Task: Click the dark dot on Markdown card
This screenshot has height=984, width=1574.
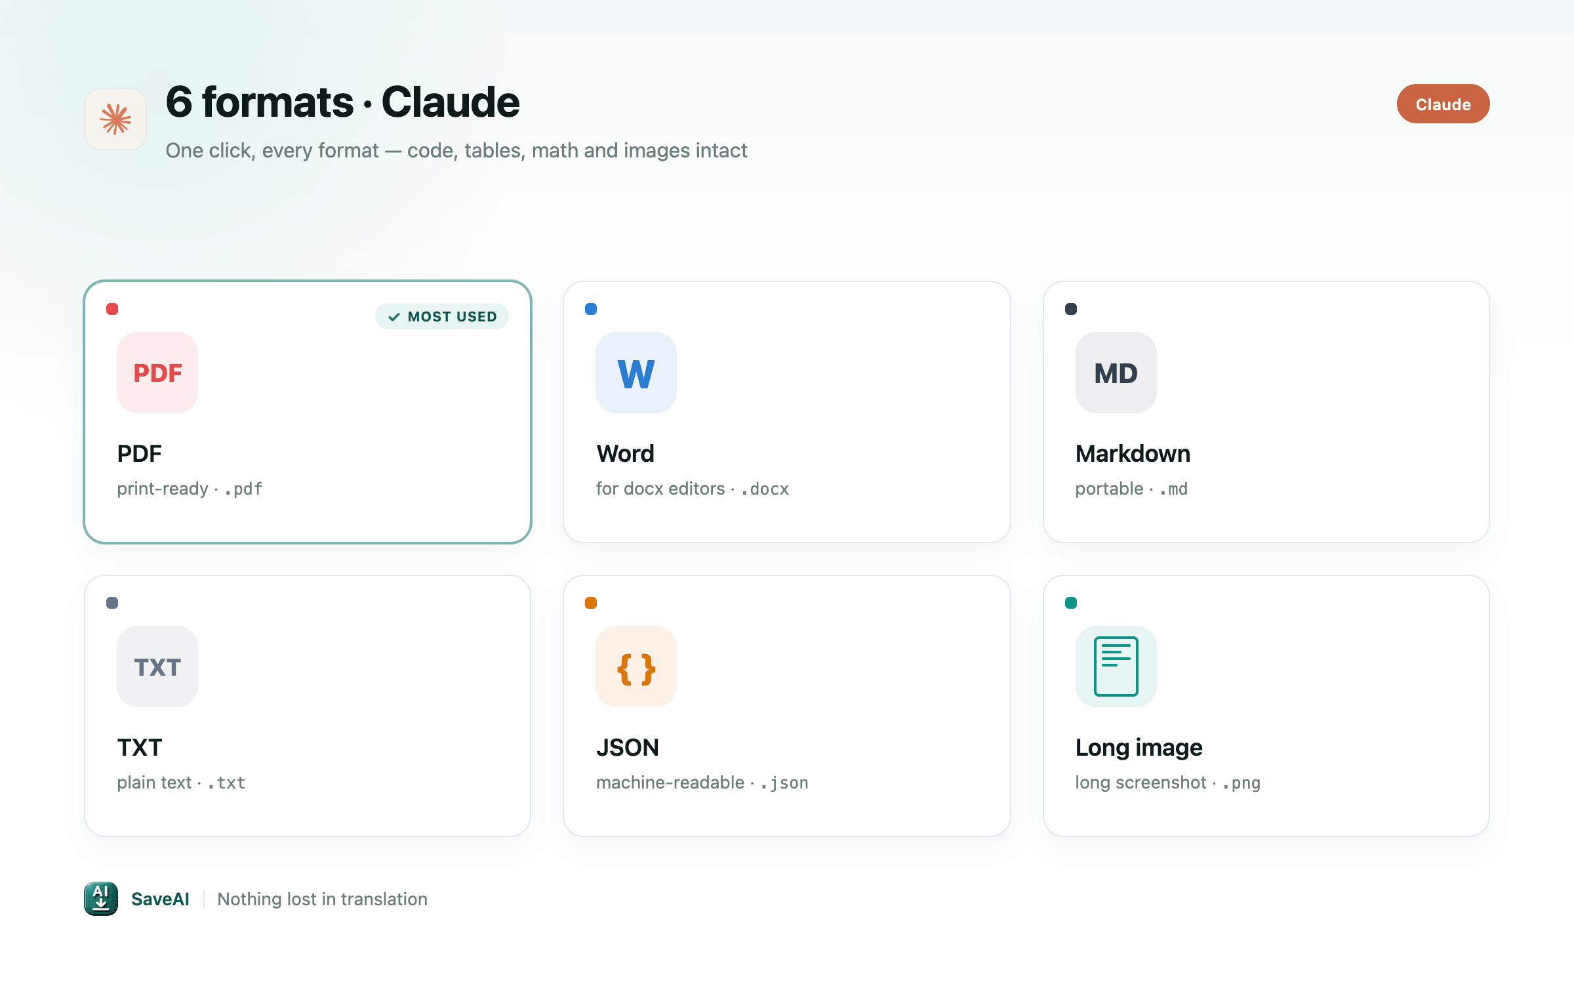Action: pyautogui.click(x=1071, y=309)
